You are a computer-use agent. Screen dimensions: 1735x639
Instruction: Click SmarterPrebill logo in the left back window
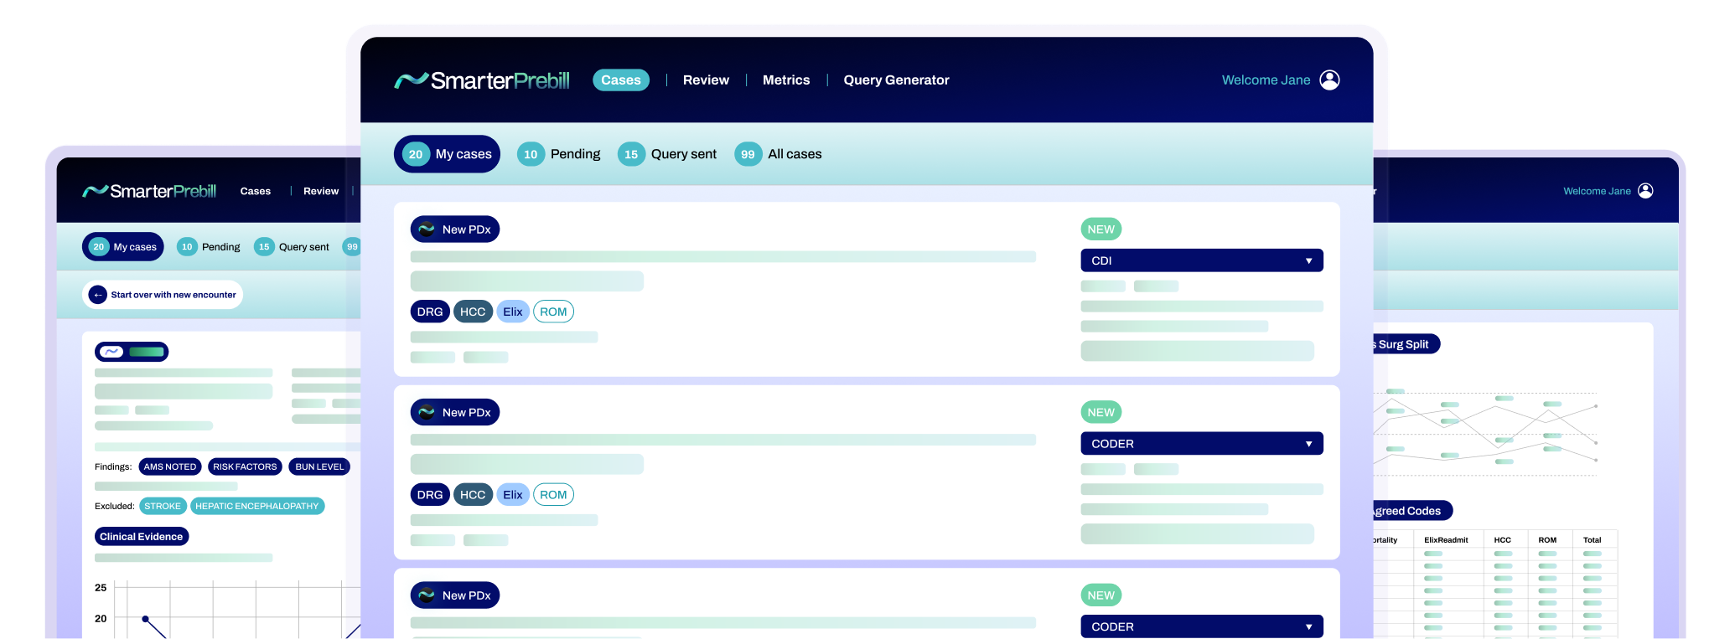[149, 191]
